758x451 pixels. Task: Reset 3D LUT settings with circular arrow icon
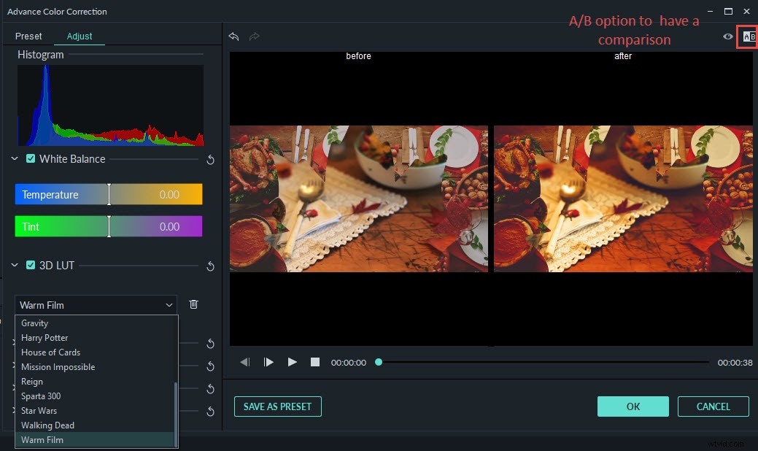pos(210,266)
